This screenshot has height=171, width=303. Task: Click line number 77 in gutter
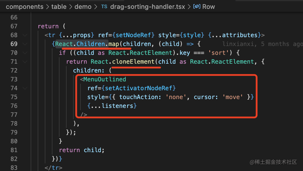click(14, 115)
